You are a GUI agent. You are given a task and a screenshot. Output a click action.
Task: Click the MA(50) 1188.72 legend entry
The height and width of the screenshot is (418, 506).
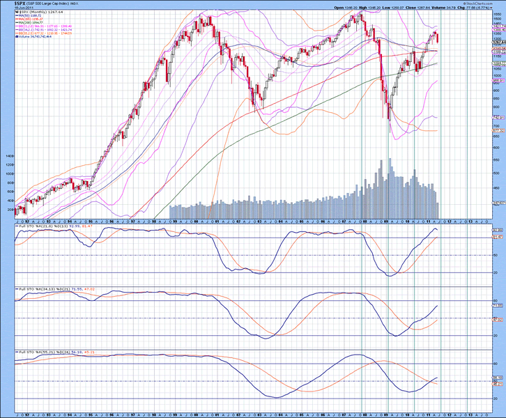tap(28, 15)
